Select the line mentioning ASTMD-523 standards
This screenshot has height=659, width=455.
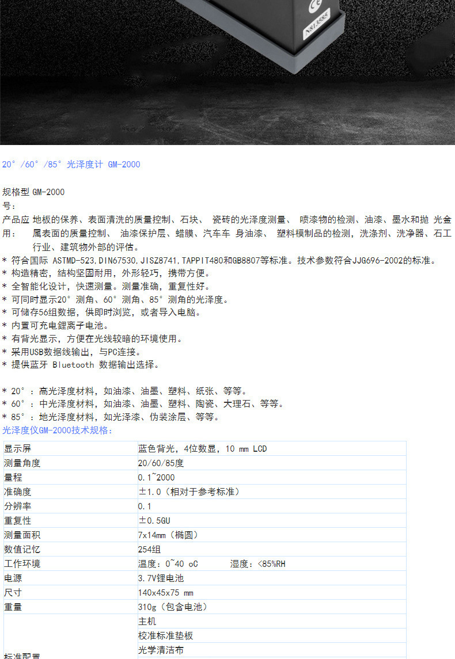coord(219,261)
